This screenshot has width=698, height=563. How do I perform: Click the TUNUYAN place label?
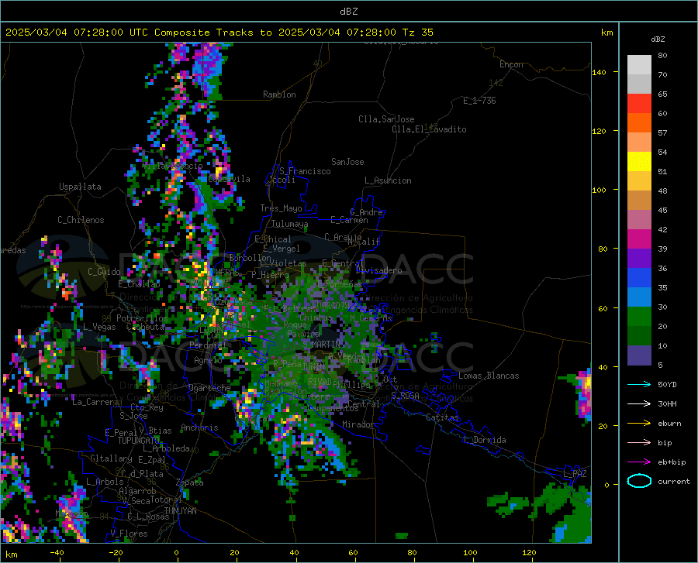(180, 510)
